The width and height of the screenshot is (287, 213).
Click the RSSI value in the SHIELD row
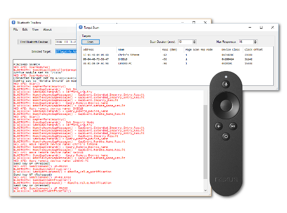tap(164, 59)
